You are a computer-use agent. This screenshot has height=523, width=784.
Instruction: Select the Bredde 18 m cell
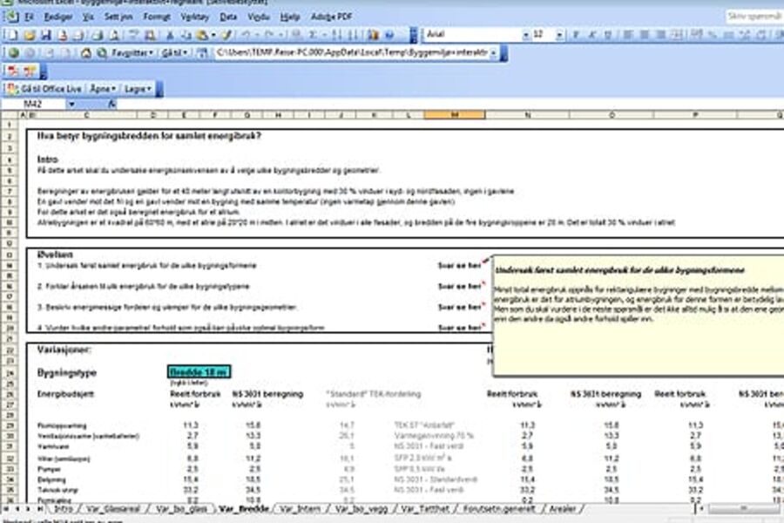pyautogui.click(x=199, y=372)
